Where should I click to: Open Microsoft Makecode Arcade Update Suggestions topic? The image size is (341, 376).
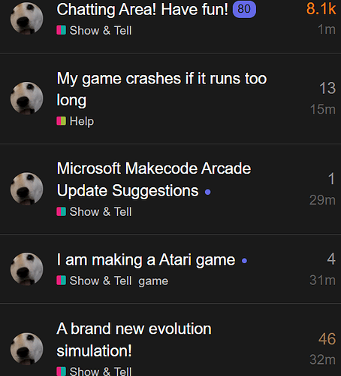[x=154, y=180]
